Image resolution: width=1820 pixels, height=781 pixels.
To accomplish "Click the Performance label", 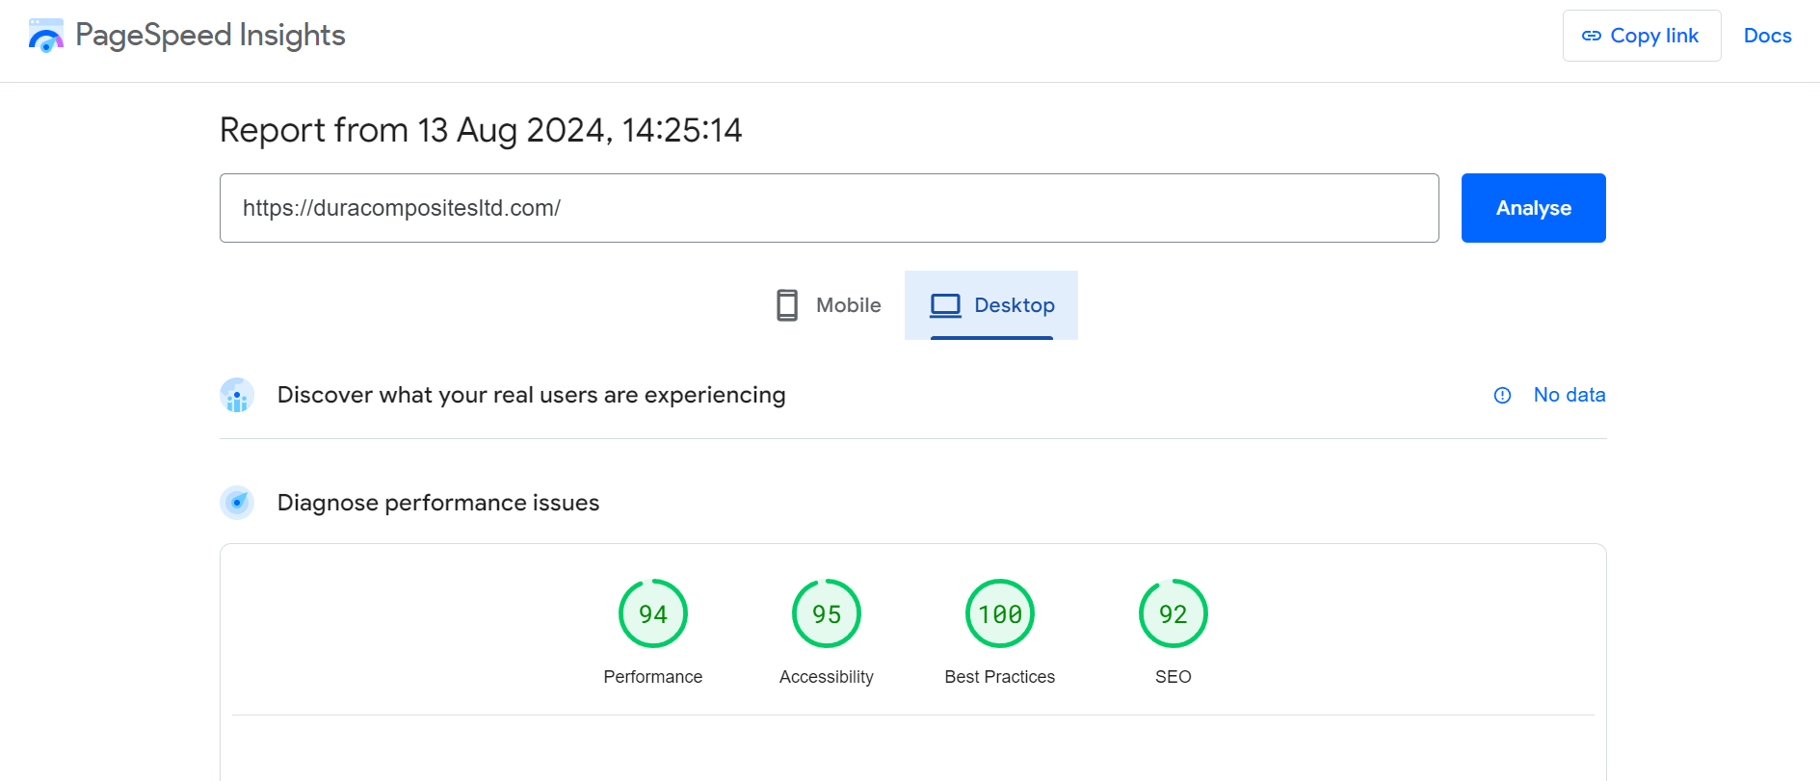I will pyautogui.click(x=653, y=677).
